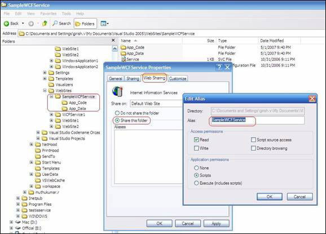Click Cancel in SampleWCFService Properties dialog

click(x=188, y=223)
